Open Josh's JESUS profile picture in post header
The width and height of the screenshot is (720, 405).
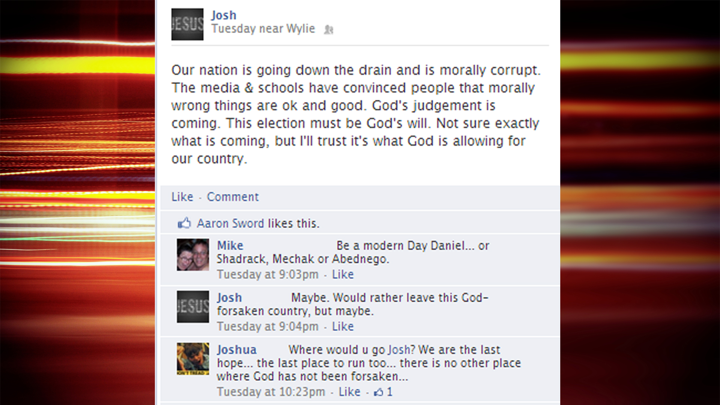click(x=187, y=24)
